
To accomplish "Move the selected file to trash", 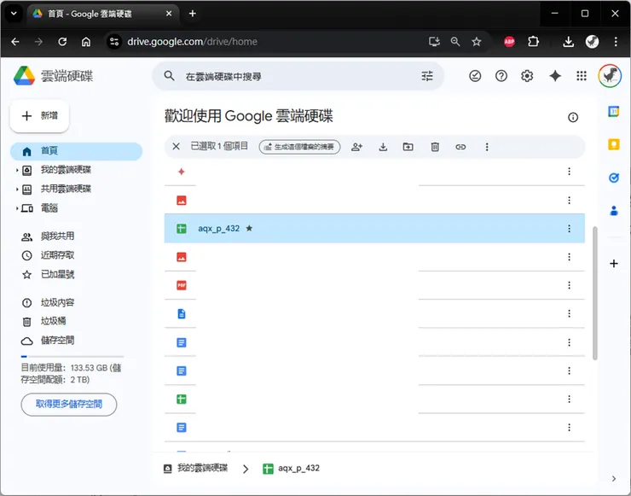I will (x=435, y=147).
